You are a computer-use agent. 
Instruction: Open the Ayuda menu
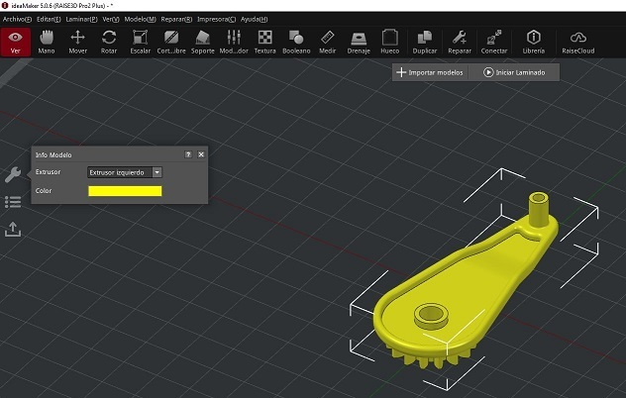coord(254,19)
